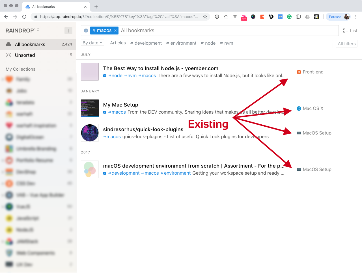The image size is (362, 273).
Task: Filter by the node tag suggestion
Action: click(208, 43)
